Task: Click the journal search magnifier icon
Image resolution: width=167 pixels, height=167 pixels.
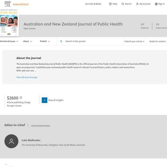Action: pyautogui.click(x=61, y=41)
